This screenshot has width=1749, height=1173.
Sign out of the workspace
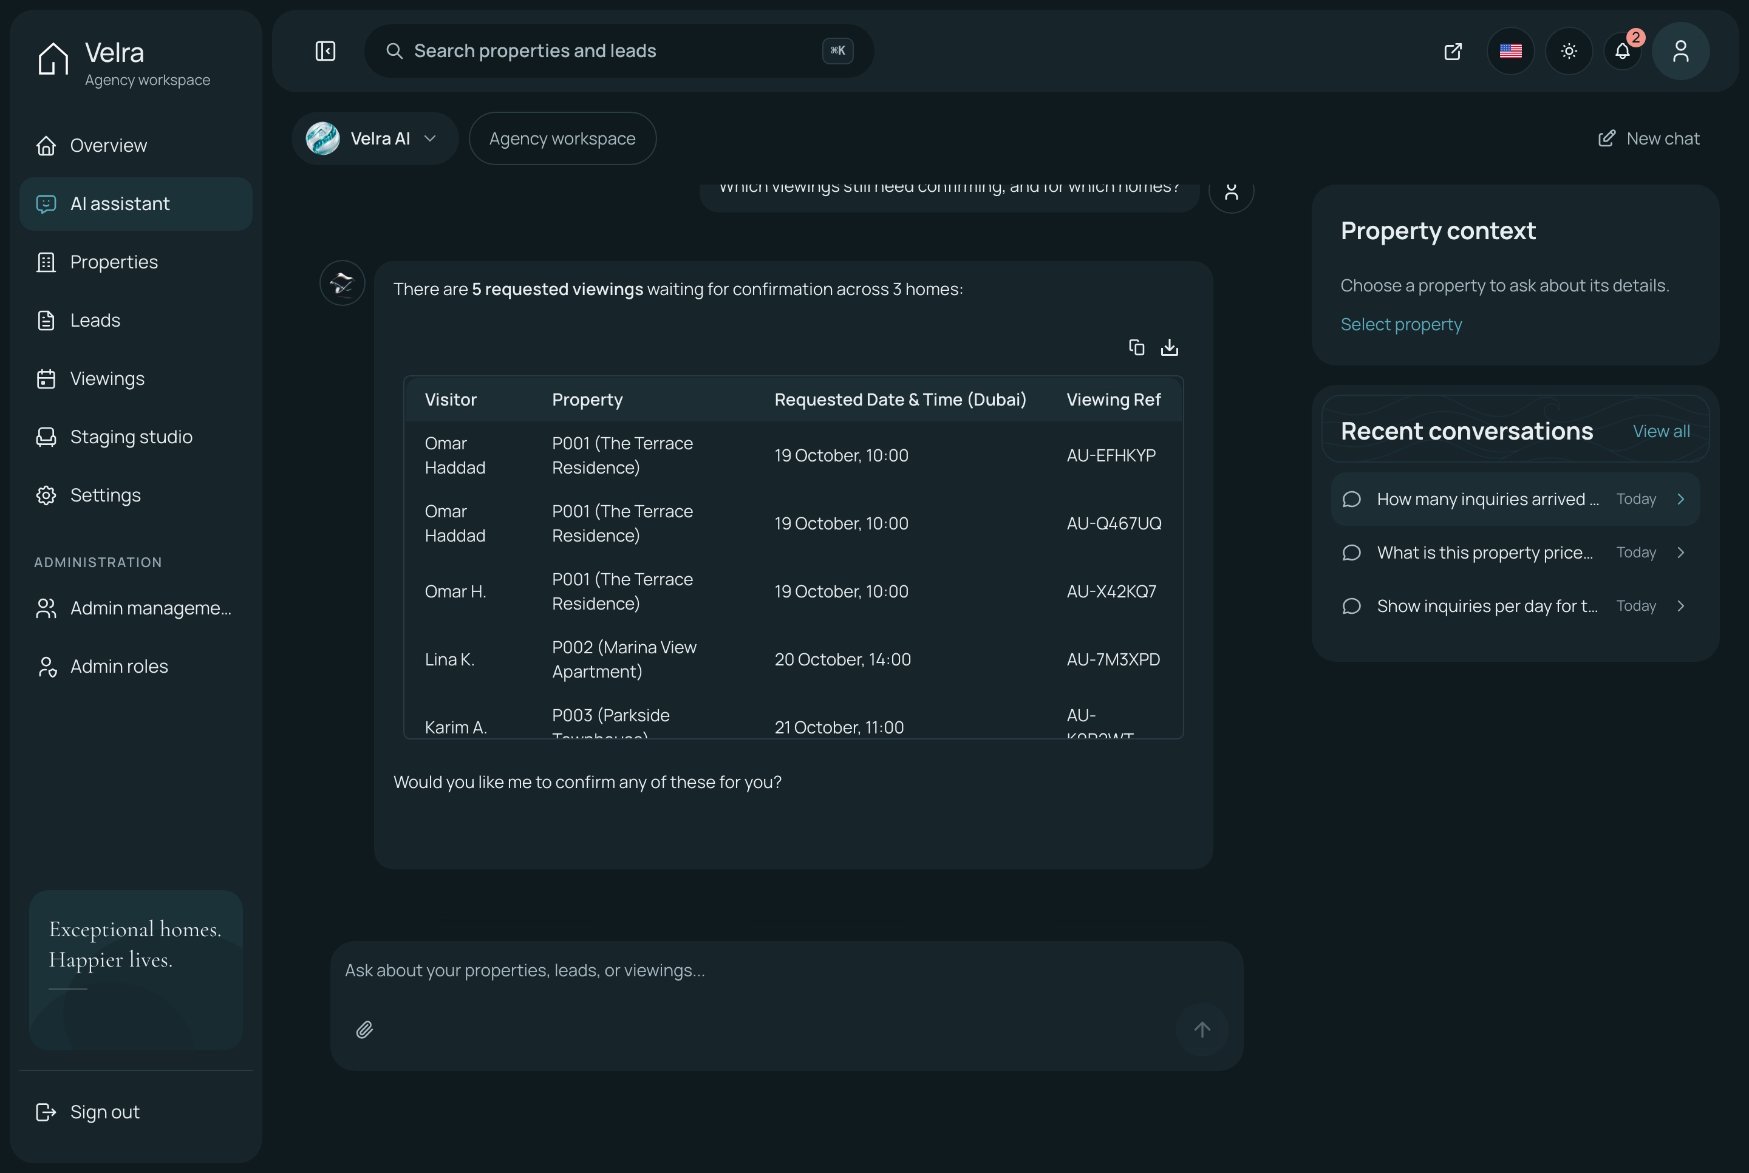pos(135,1112)
